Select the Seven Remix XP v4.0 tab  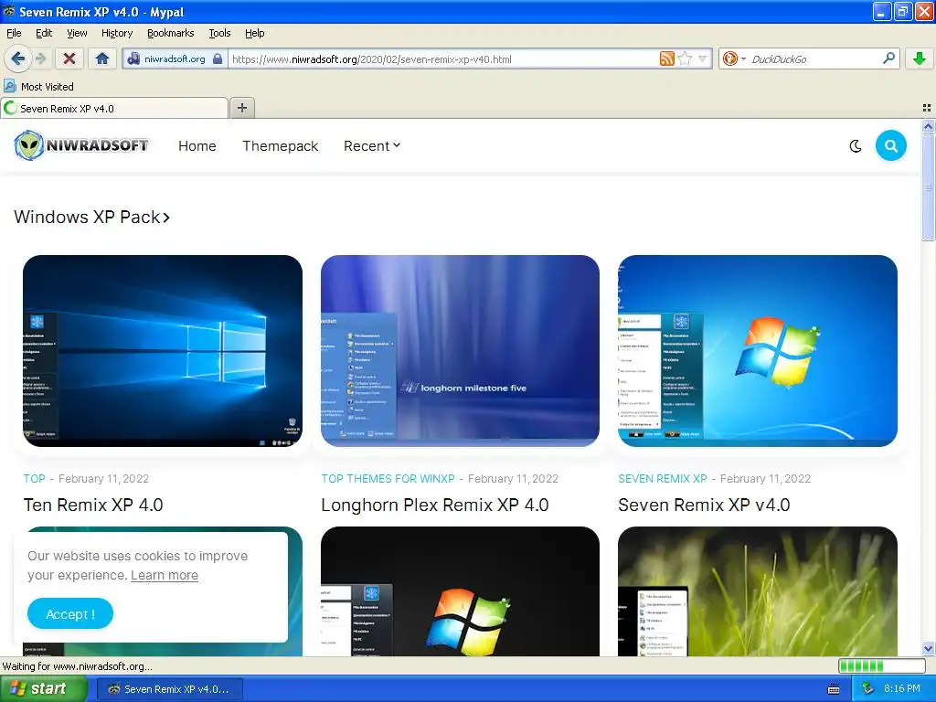114,108
